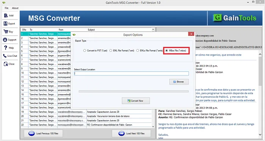Viewport: 265px width, 141px height.
Task: Select EML File Format radio option
Action: click(122, 50)
